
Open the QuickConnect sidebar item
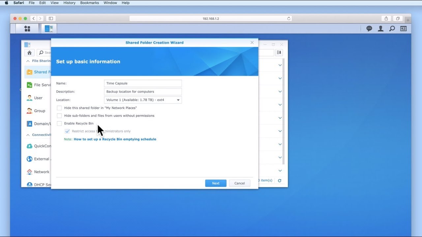point(38,146)
